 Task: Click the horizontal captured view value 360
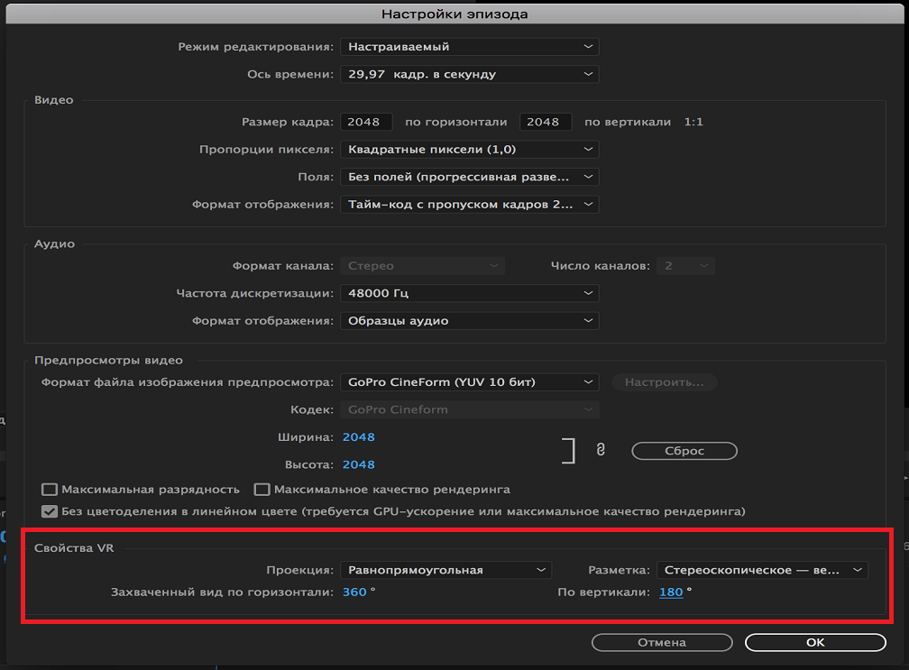pyautogui.click(x=354, y=592)
